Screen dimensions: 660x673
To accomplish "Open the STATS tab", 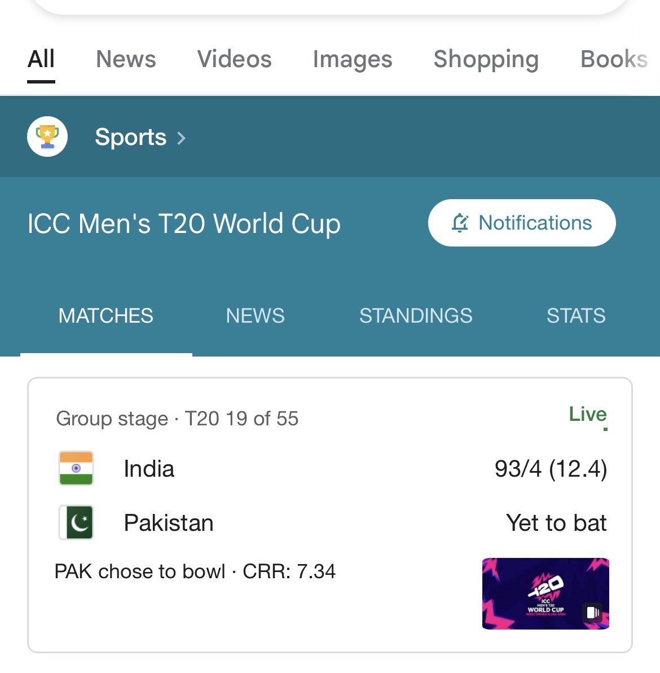I will pos(575,316).
